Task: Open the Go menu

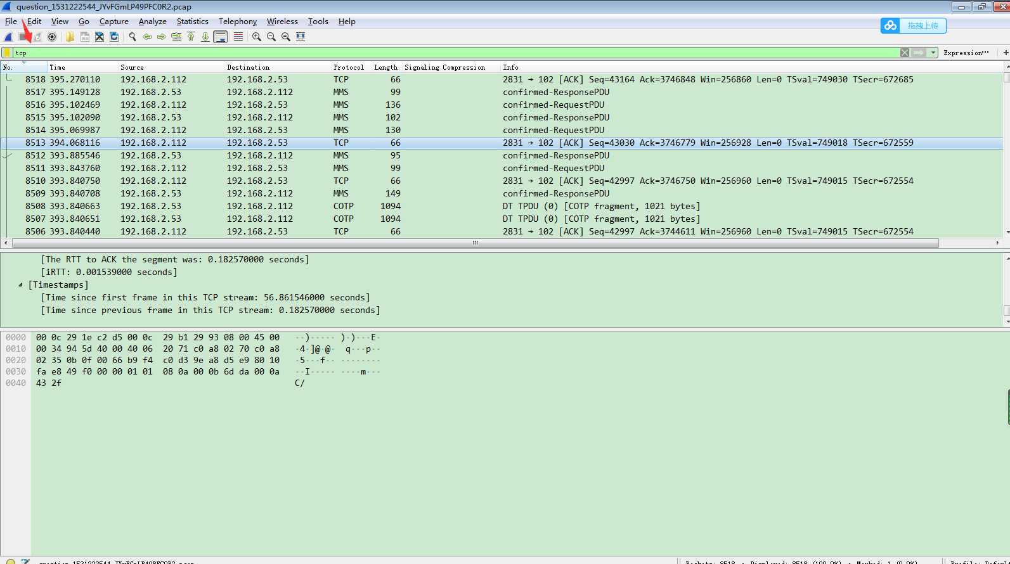Action: click(x=84, y=22)
